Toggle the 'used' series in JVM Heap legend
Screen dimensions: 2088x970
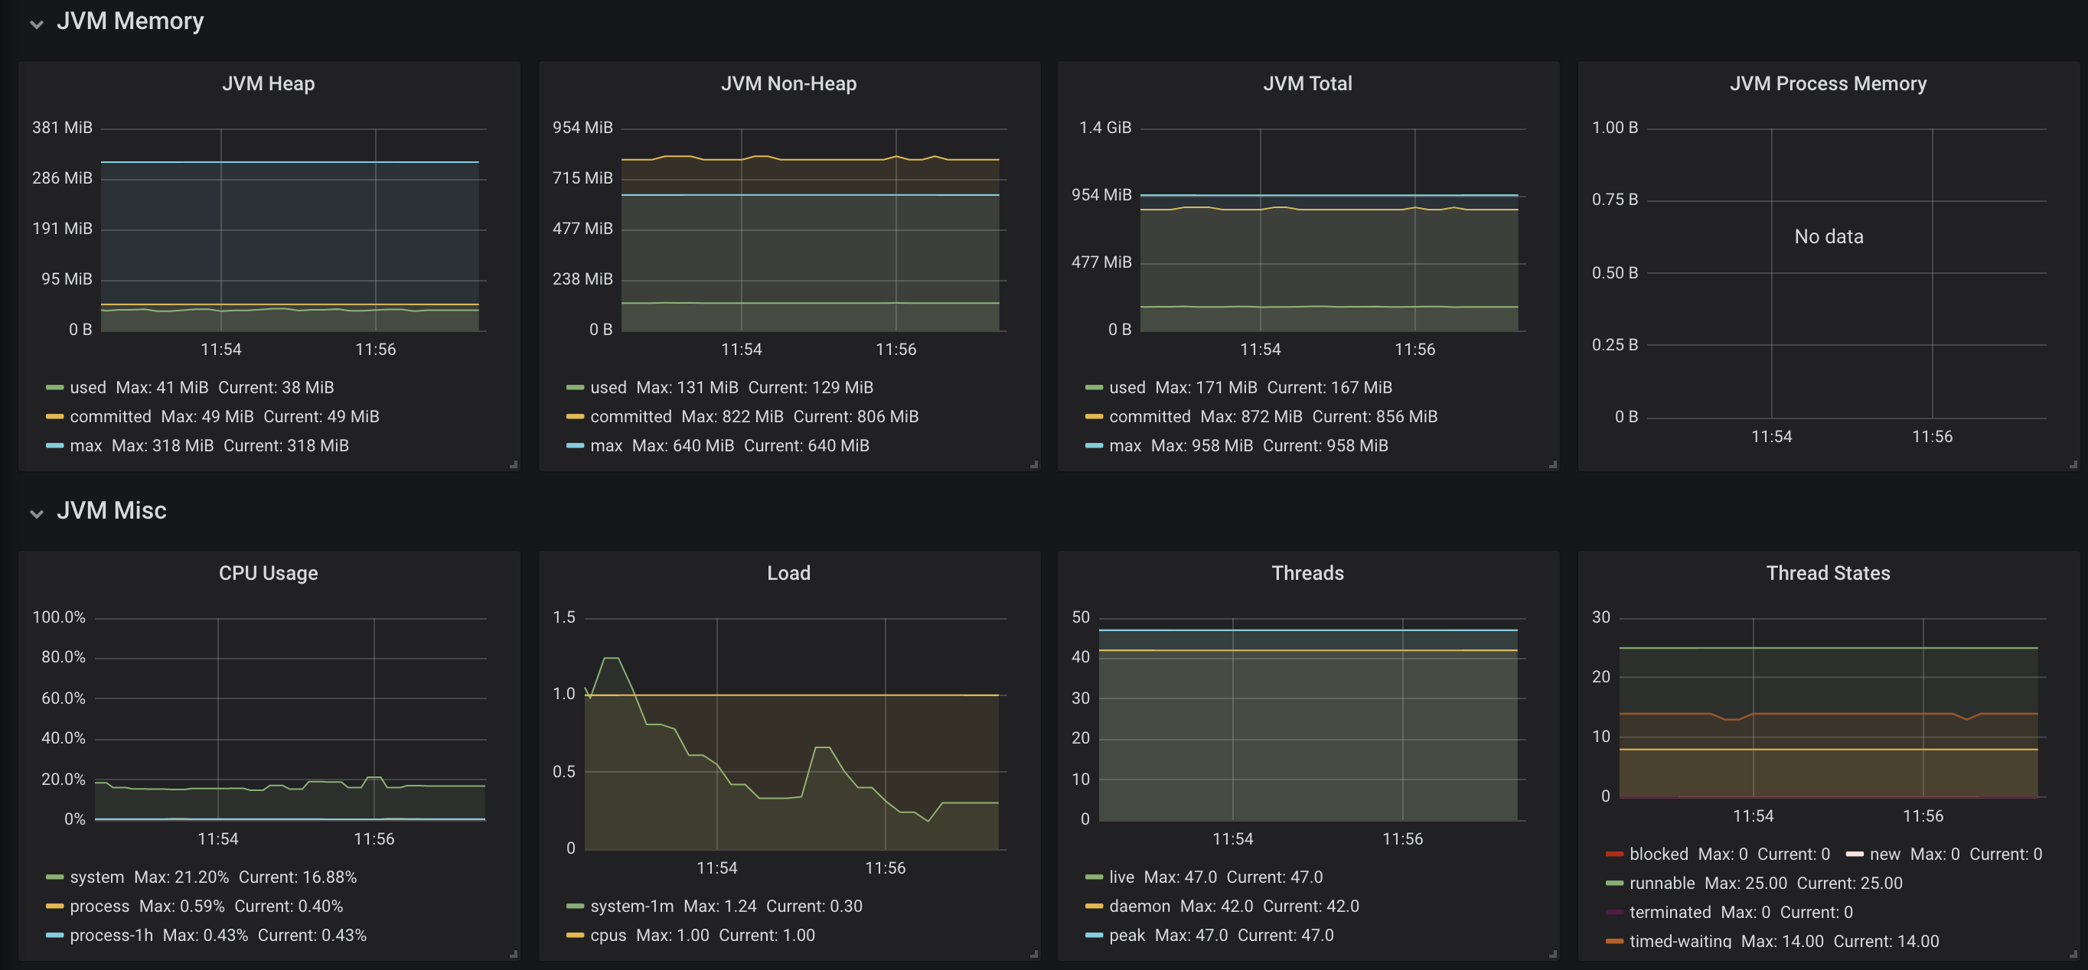(x=87, y=387)
